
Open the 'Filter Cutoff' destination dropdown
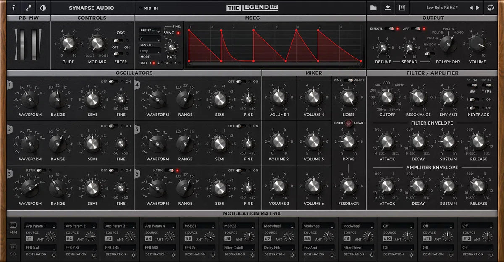pyautogui.click(x=239, y=247)
